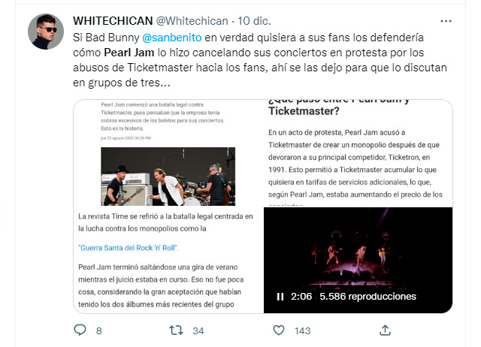Click the dark concert stage video
This screenshot has width=481, height=347.
point(358,260)
